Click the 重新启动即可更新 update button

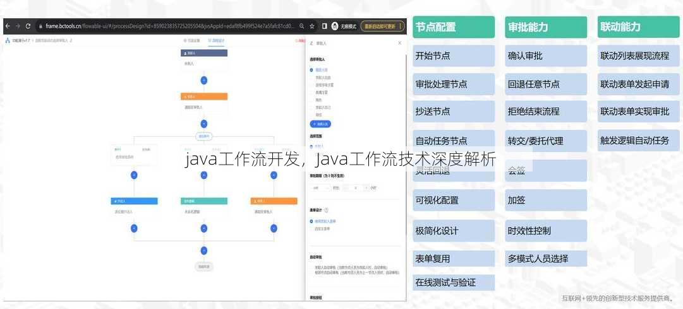tap(382, 26)
